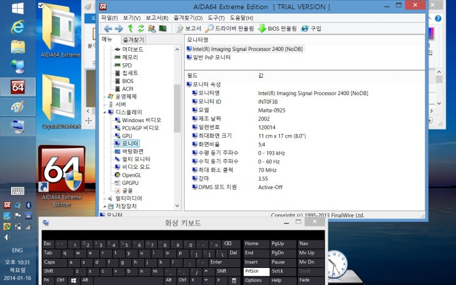This screenshot has height=285, width=456.
Task: Click the volume speaker tray icon
Action: pyautogui.click(x=7, y=237)
